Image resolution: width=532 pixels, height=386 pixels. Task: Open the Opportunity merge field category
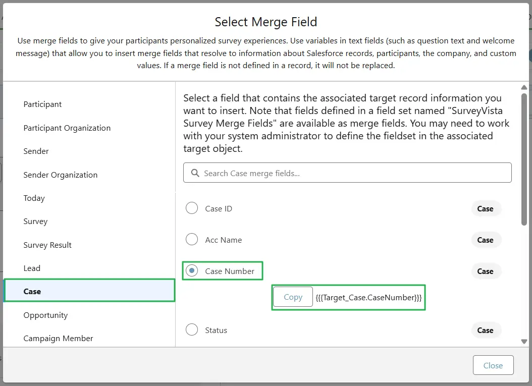click(x=45, y=315)
